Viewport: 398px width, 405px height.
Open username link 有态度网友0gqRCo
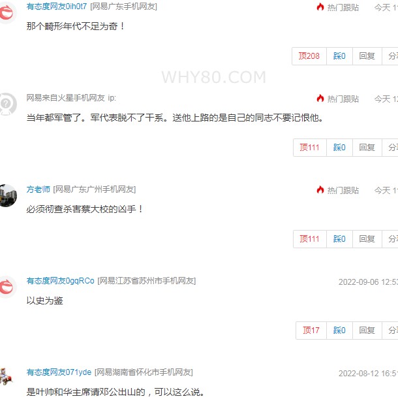61,281
